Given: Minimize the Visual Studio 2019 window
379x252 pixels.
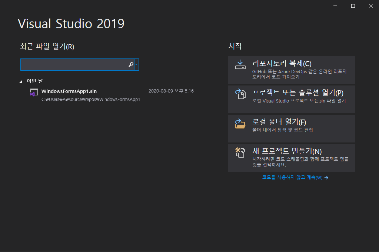Looking at the screenshot, I should [335, 6].
